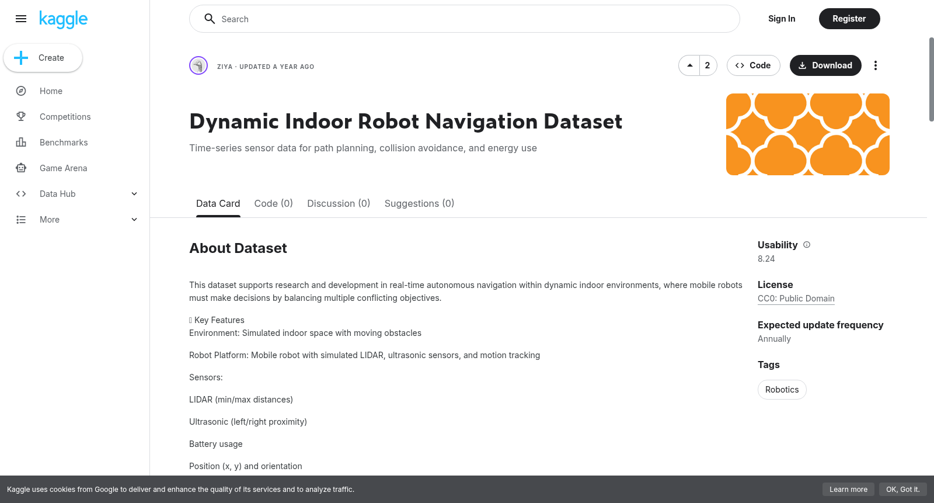Image resolution: width=934 pixels, height=503 pixels.
Task: Click the Competitions trophy icon
Action: coord(21,117)
